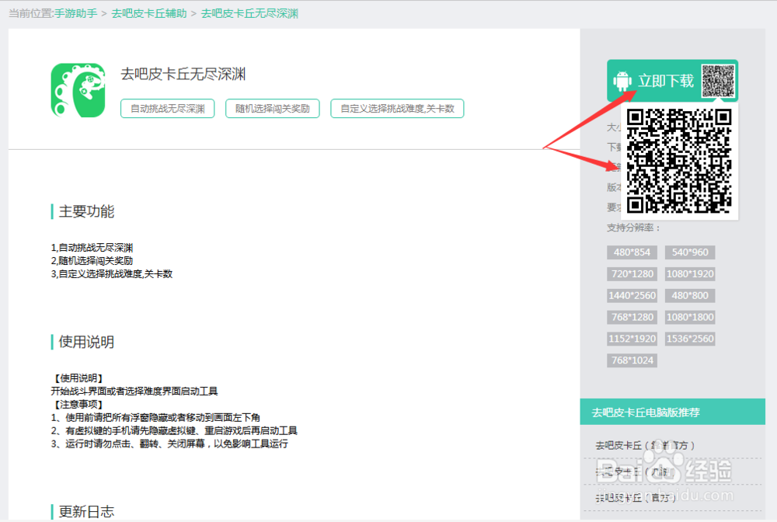Click the 支持分辨率 label

(634, 228)
